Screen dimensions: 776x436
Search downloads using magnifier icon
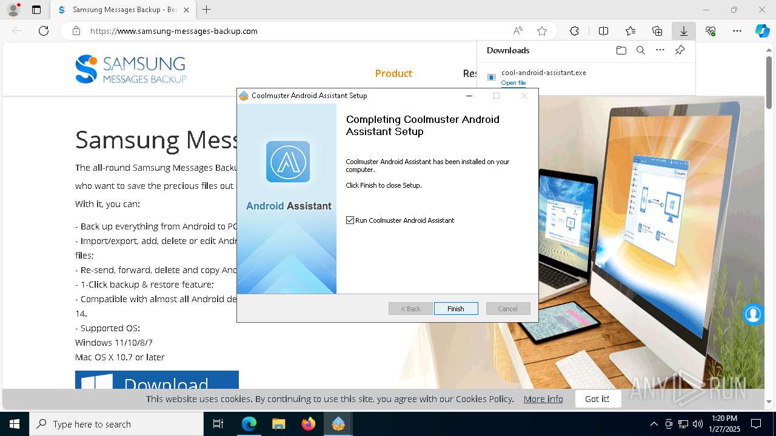(x=640, y=50)
